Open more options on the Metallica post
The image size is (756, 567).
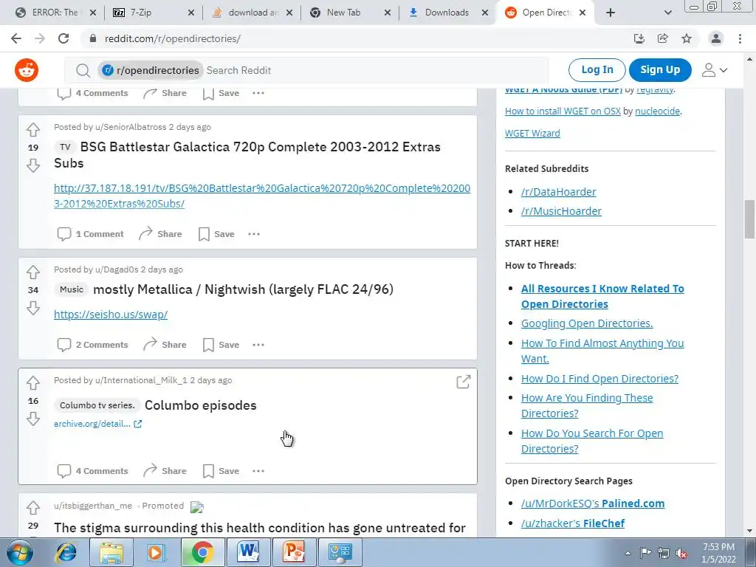tap(258, 345)
